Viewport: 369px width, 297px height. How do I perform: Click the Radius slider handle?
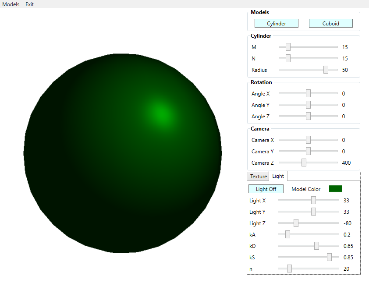pos(326,70)
